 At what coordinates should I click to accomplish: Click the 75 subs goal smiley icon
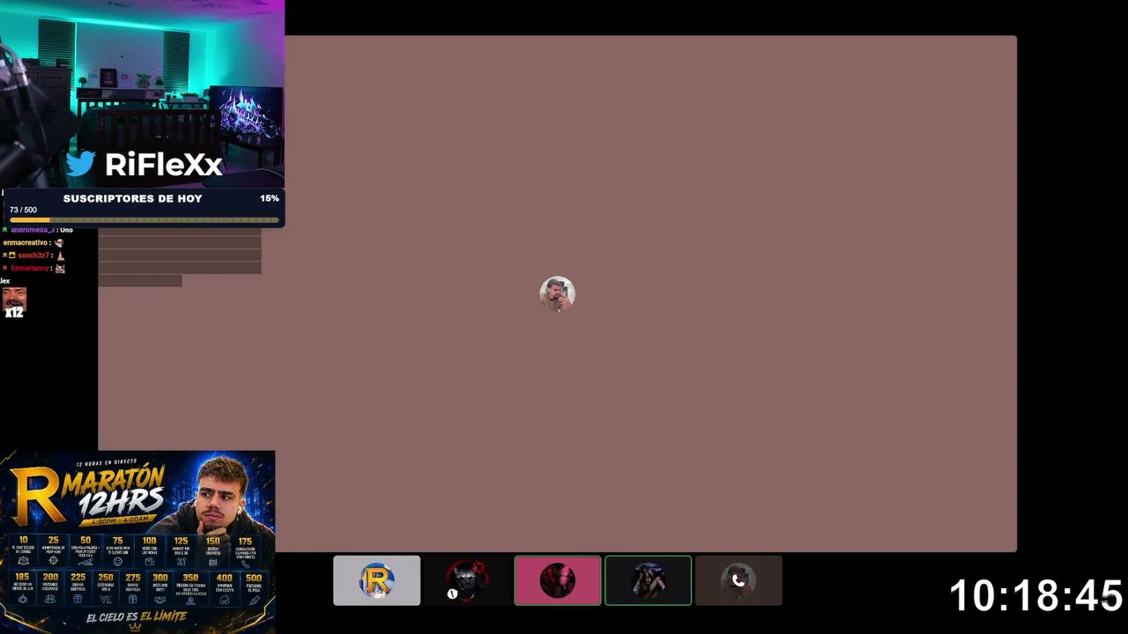118,561
